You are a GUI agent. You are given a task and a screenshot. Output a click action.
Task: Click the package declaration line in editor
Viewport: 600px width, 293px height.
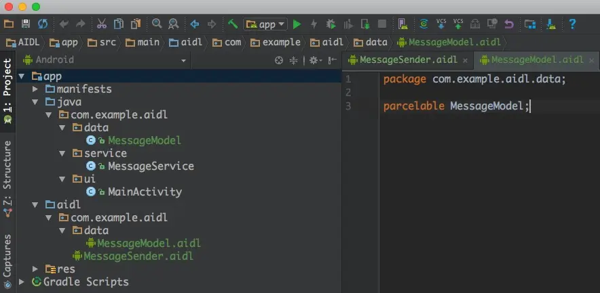click(474, 79)
